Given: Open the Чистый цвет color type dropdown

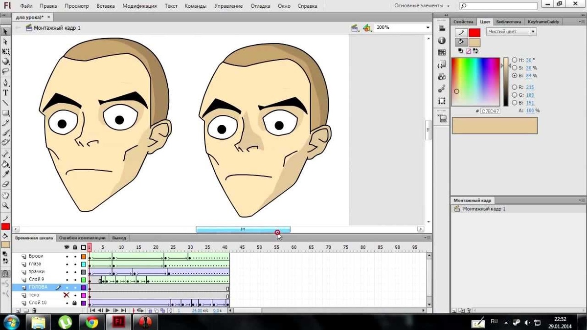Looking at the screenshot, I should click(x=511, y=32).
